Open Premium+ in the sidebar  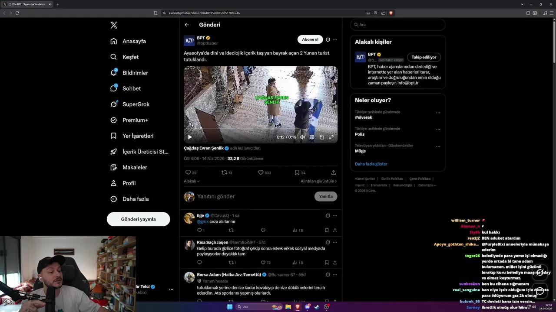[x=129, y=120]
